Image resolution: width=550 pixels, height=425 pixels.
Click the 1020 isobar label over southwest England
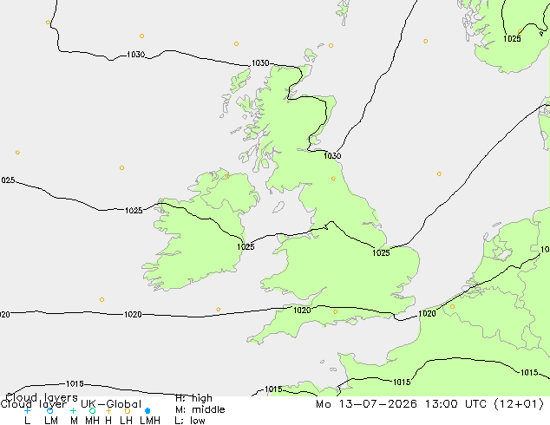[x=302, y=310]
